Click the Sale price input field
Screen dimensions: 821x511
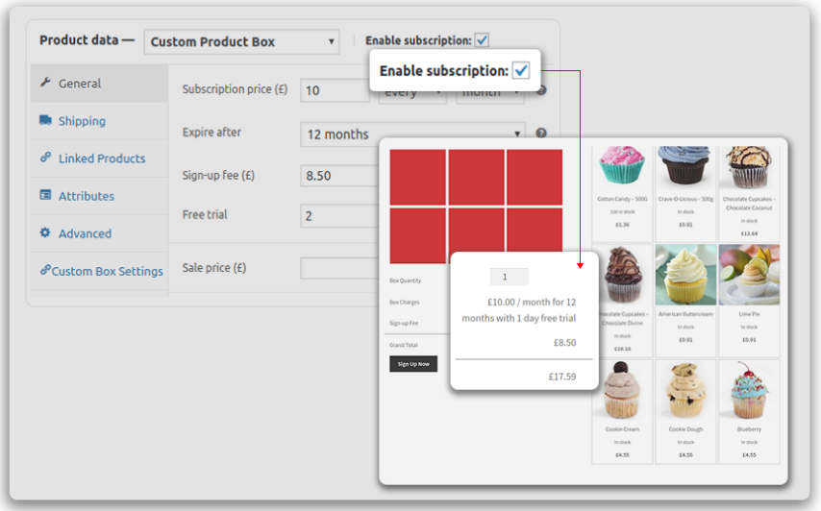pos(339,268)
